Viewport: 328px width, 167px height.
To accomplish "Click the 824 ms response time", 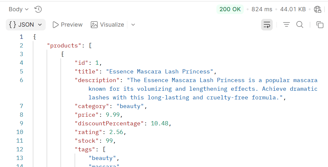I will point(262,9).
